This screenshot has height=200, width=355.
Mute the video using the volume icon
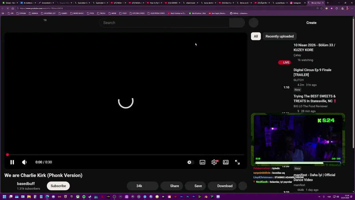24,162
